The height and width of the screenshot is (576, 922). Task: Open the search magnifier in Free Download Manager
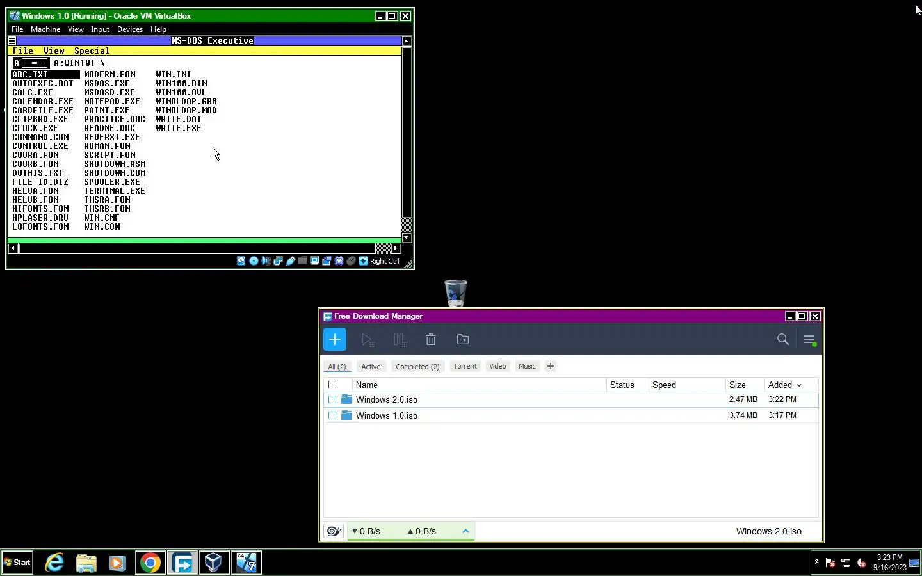click(x=782, y=340)
